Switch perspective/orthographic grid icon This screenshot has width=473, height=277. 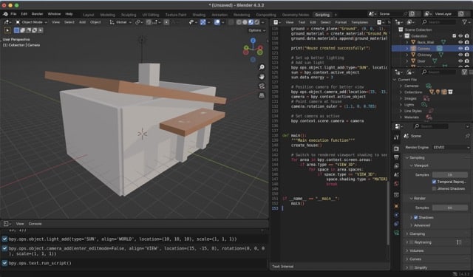tap(262, 95)
